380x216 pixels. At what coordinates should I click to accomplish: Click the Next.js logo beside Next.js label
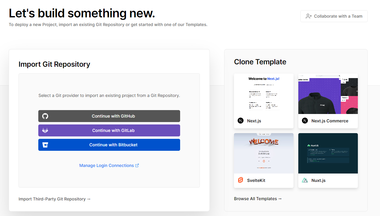click(x=241, y=121)
